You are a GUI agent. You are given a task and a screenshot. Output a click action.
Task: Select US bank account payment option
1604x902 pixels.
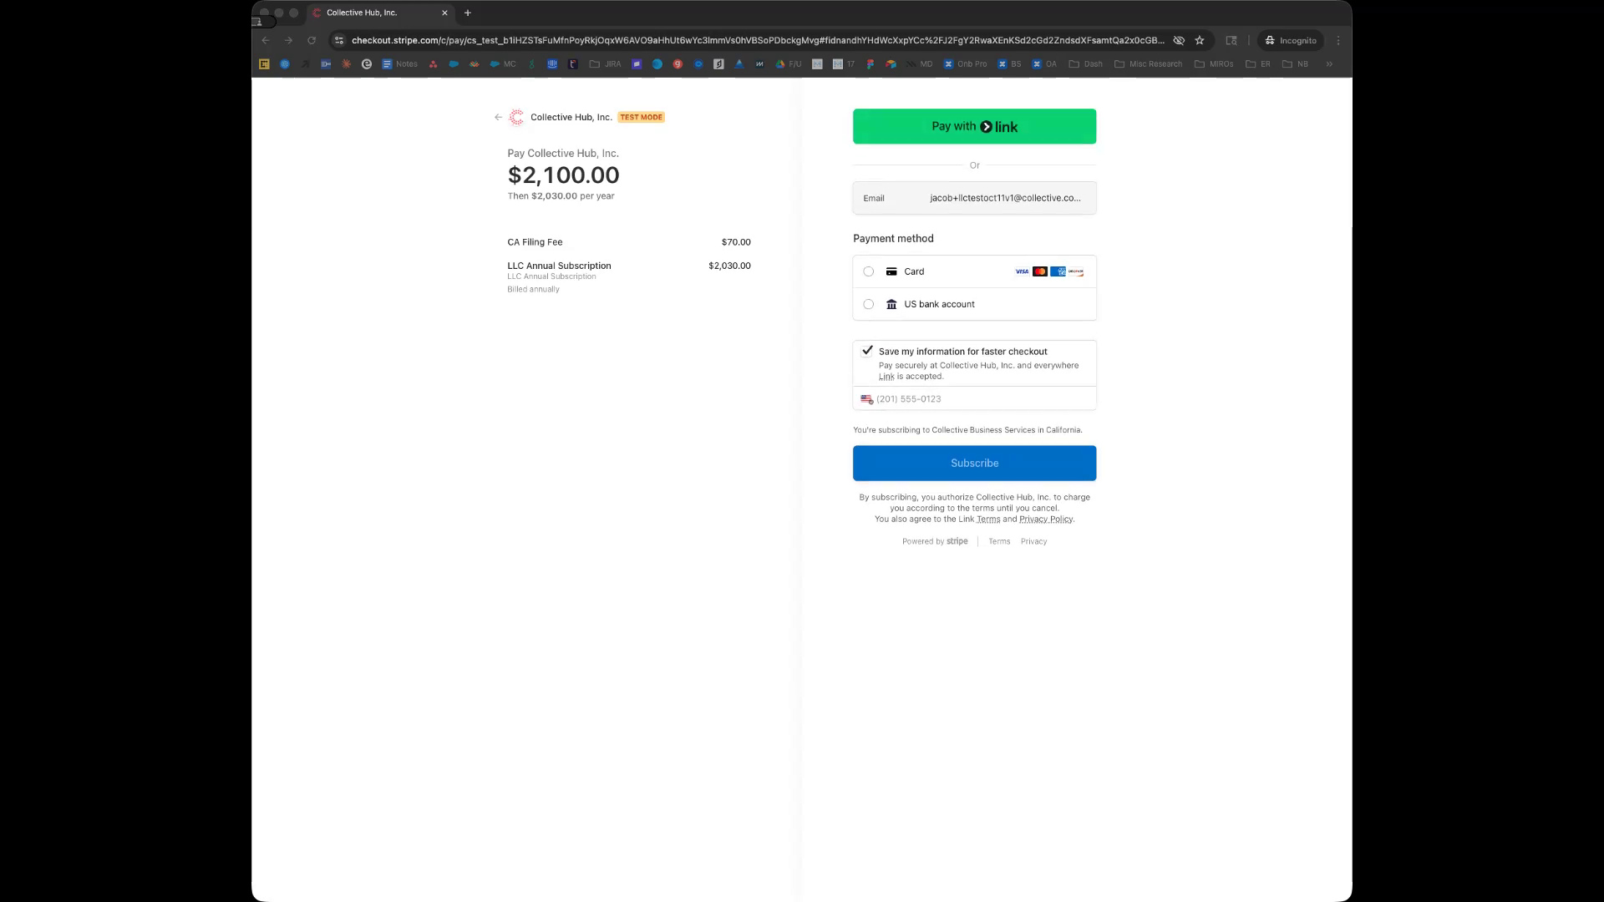869,305
